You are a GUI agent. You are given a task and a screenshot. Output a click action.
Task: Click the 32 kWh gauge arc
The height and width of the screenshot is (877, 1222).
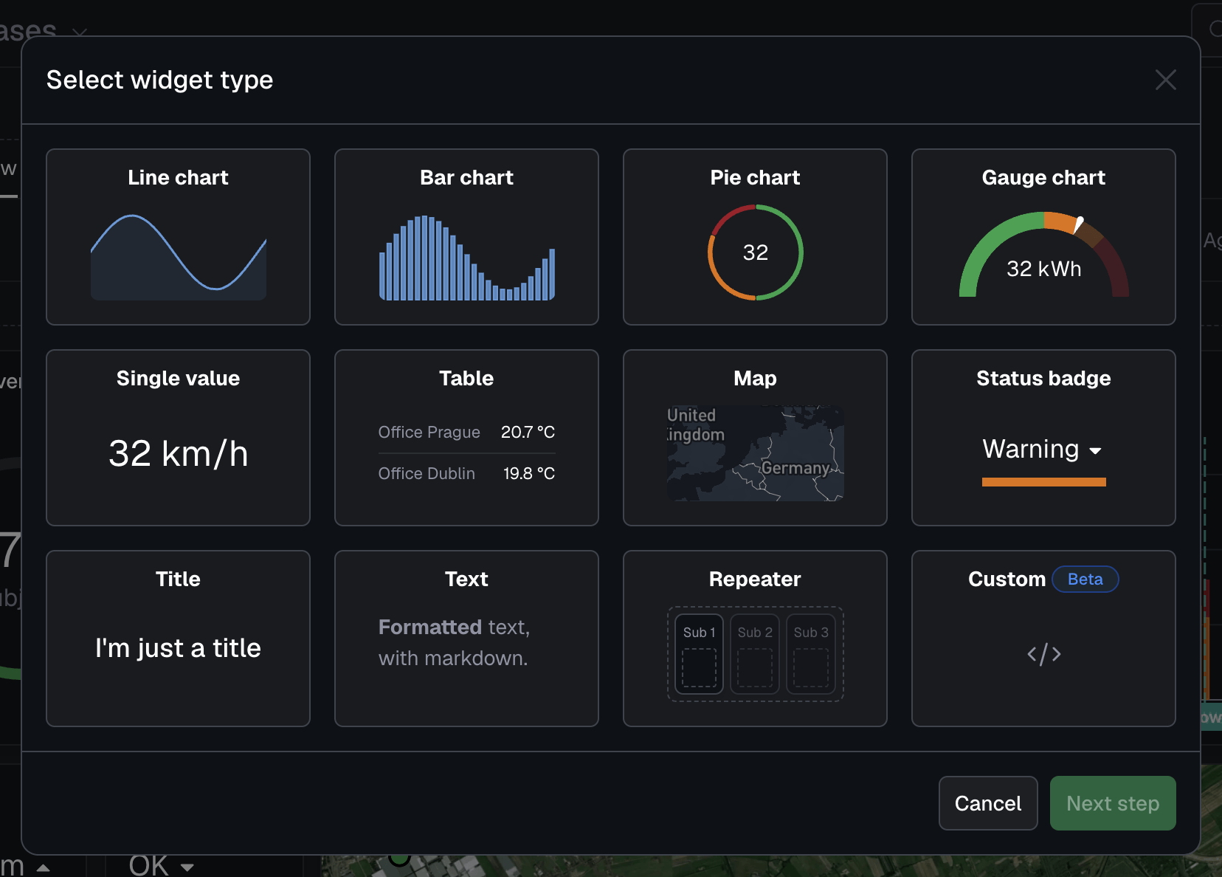tap(1044, 255)
